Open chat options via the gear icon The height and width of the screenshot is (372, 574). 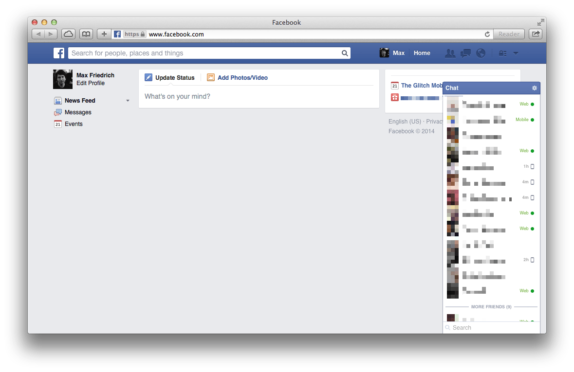click(x=534, y=88)
